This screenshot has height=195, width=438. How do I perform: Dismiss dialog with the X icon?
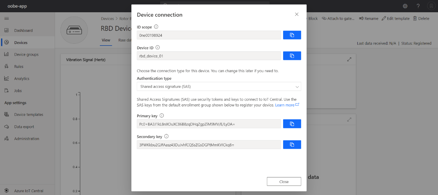tap(297, 14)
